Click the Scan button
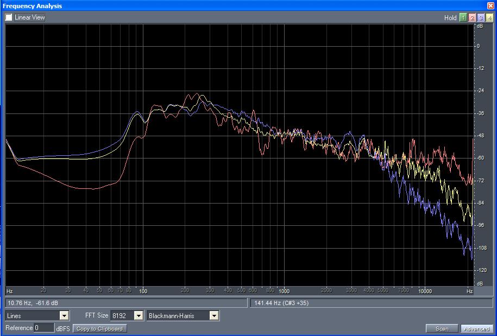 click(x=442, y=329)
